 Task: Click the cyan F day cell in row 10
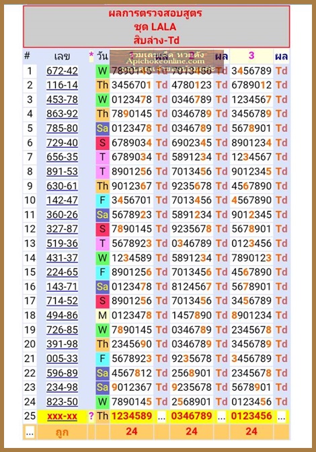[102, 200]
